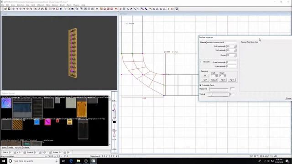The image size is (292, 164).
Task: Click the bottom bar Rotate spinner arrows
Action: 65,152
